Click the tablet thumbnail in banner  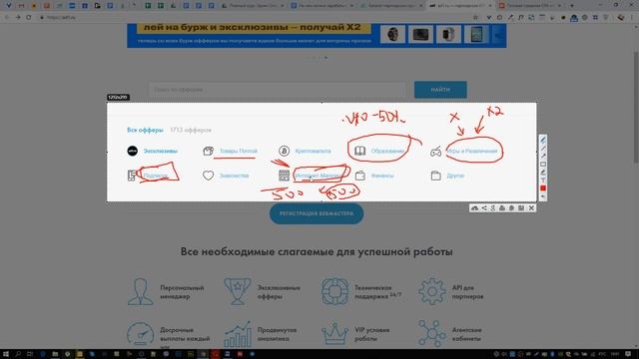(x=476, y=35)
